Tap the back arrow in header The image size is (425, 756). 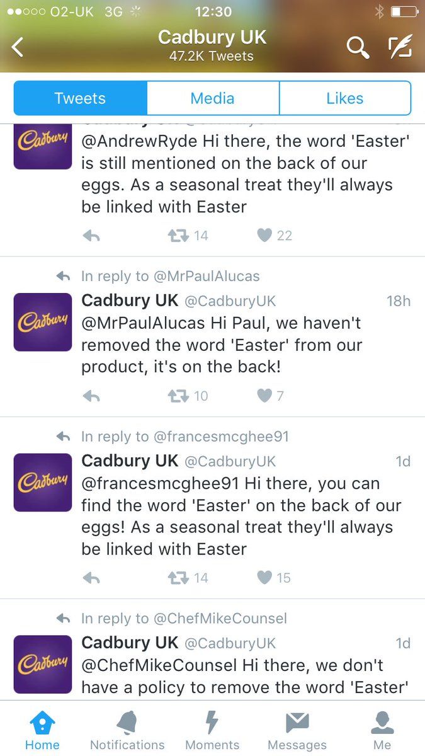[x=18, y=47]
